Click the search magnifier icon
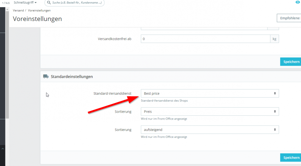 [x=49, y=2]
